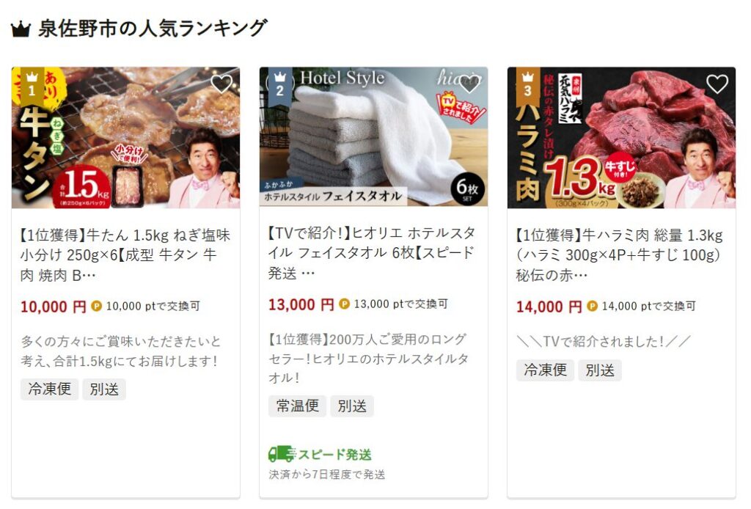Click the rank 1 crown badge
This screenshot has height=509, width=751.
click(x=32, y=85)
